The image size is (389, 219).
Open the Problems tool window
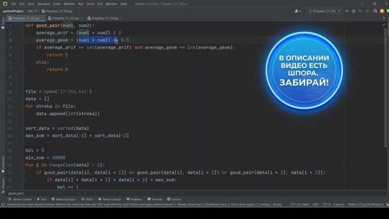point(134,200)
